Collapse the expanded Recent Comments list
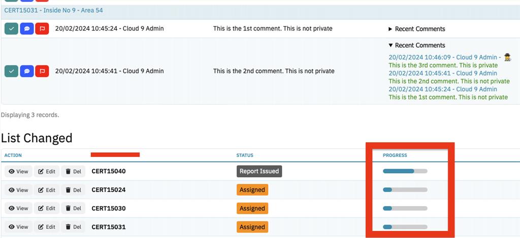This screenshot has height=238, width=520. (416, 45)
